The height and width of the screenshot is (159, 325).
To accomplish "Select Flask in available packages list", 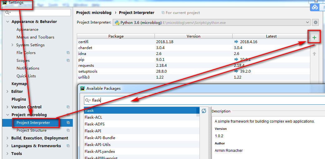I will coord(141,110).
